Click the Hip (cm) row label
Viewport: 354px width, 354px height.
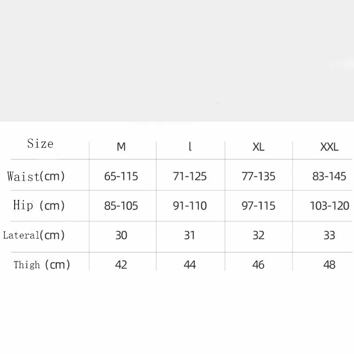click(39, 205)
